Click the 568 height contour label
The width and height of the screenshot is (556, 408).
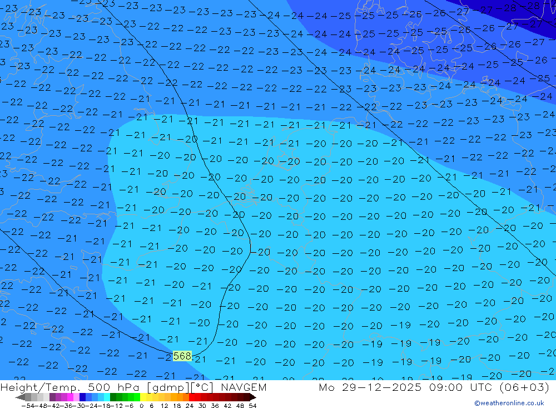(182, 356)
